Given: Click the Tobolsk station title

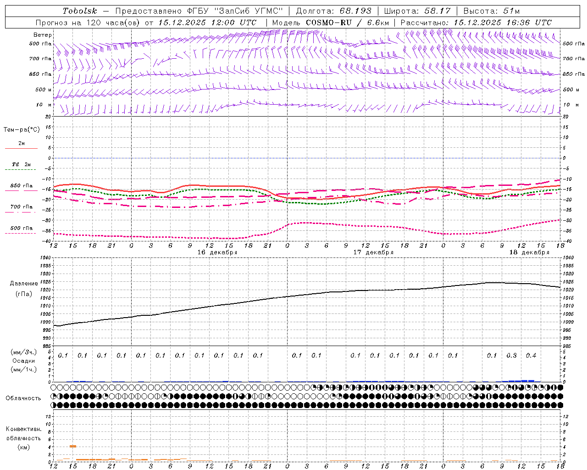Looking at the screenshot, I should tap(80, 11).
